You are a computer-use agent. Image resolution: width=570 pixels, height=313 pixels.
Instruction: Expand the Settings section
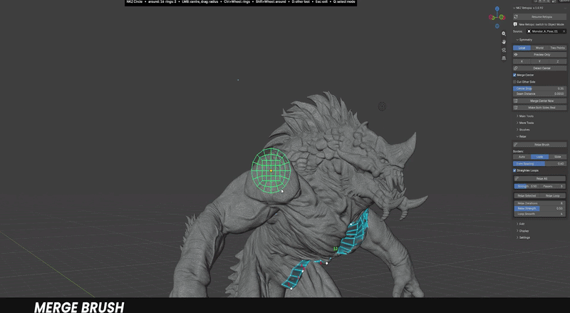(523, 237)
